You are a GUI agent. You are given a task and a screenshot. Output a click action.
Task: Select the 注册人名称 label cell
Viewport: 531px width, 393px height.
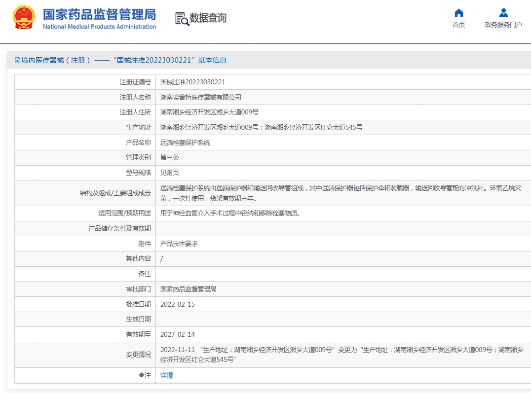[85, 97]
